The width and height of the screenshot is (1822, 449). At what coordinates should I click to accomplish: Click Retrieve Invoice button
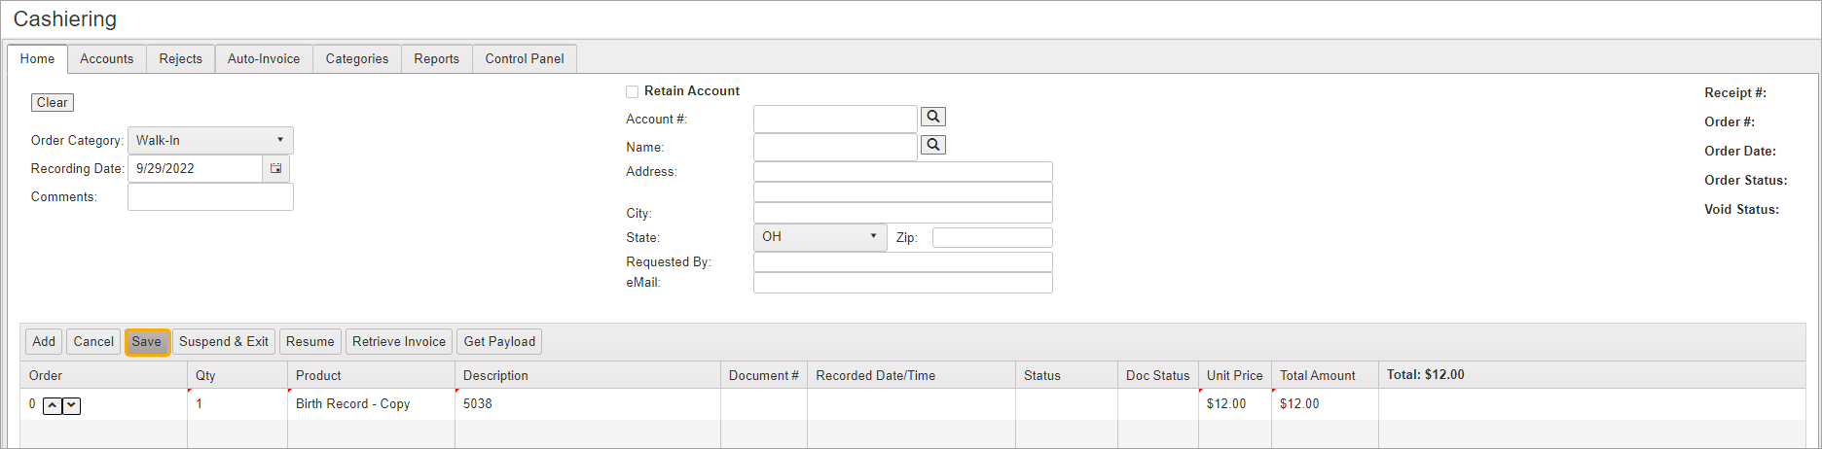pos(398,342)
